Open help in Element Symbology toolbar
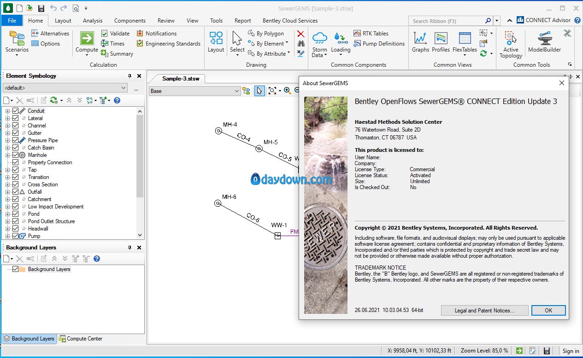Viewport: 583px width, 358px height. click(x=117, y=100)
